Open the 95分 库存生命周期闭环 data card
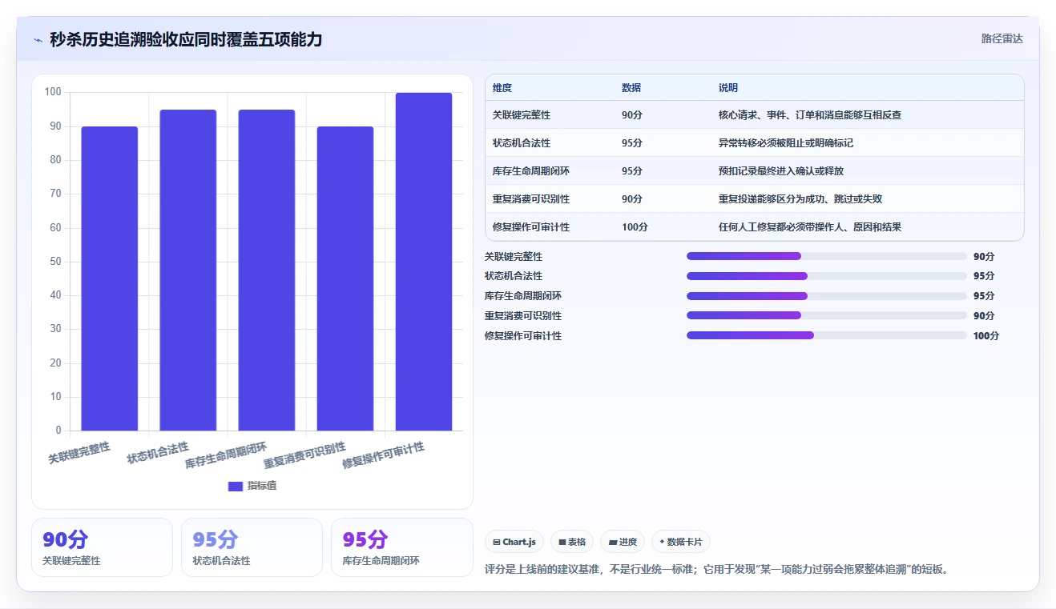The image size is (1056, 609). coord(401,547)
